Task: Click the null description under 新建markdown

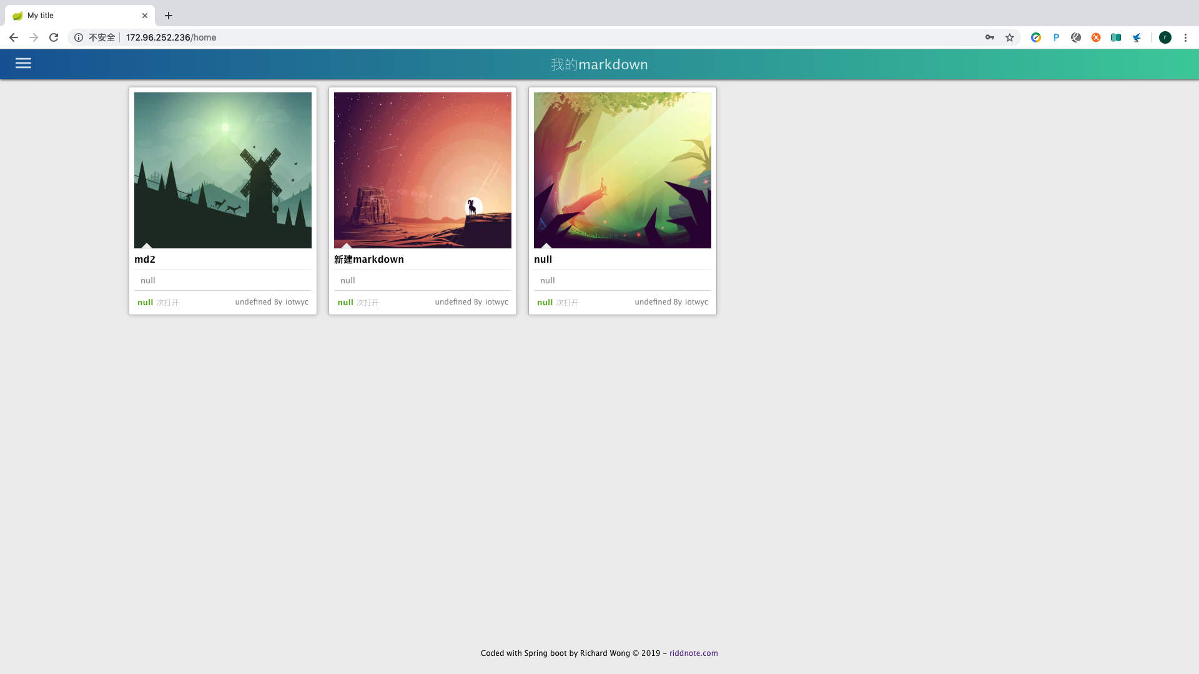Action: [x=348, y=281]
